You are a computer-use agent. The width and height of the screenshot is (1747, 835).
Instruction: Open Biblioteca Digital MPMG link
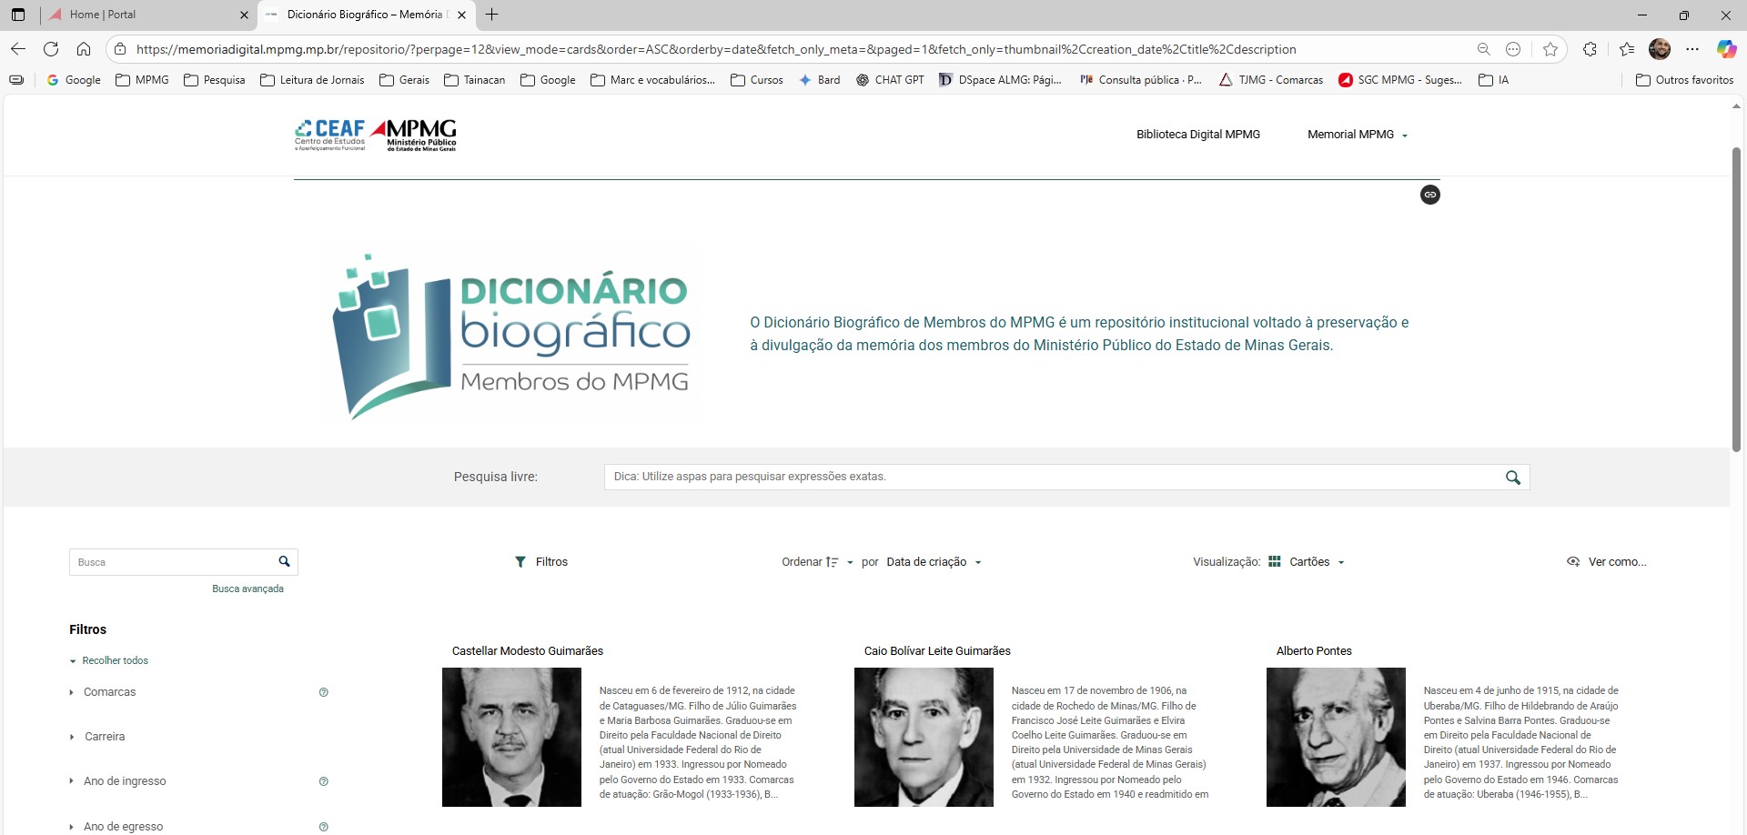1198,135
